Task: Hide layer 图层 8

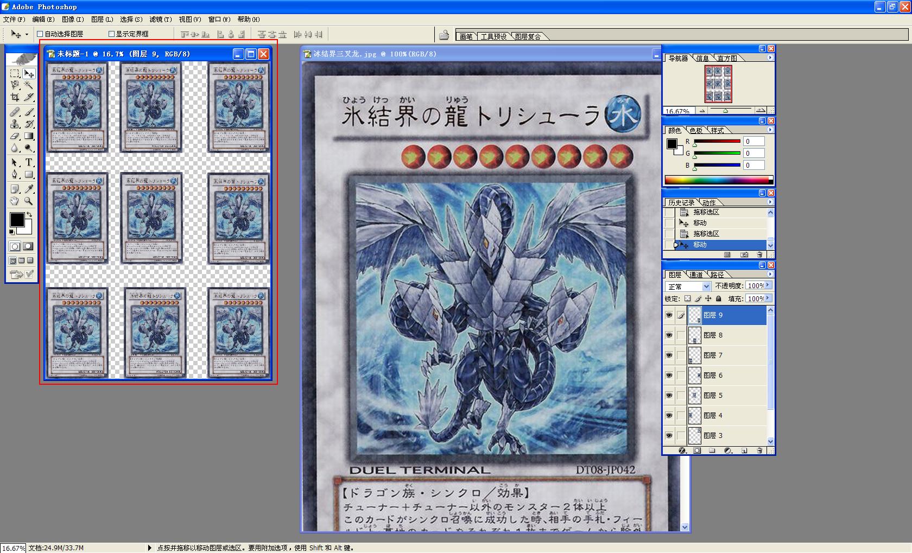Action: pos(669,335)
